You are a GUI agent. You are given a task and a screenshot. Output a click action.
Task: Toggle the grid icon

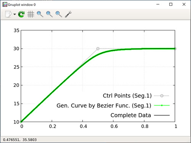(31, 14)
